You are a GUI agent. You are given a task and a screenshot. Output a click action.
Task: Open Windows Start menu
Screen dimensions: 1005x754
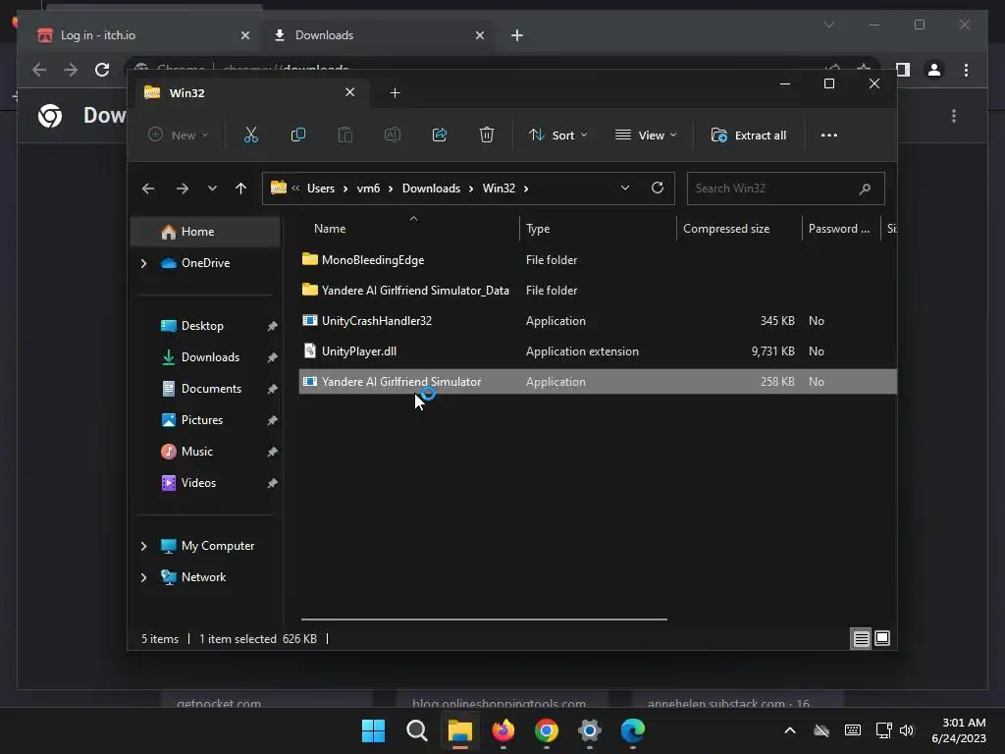pos(373,730)
